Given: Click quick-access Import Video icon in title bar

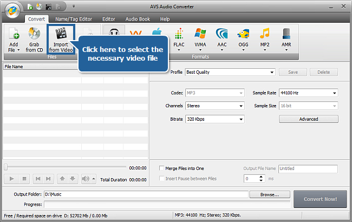Looking at the screenshot, I should [x=49, y=6].
